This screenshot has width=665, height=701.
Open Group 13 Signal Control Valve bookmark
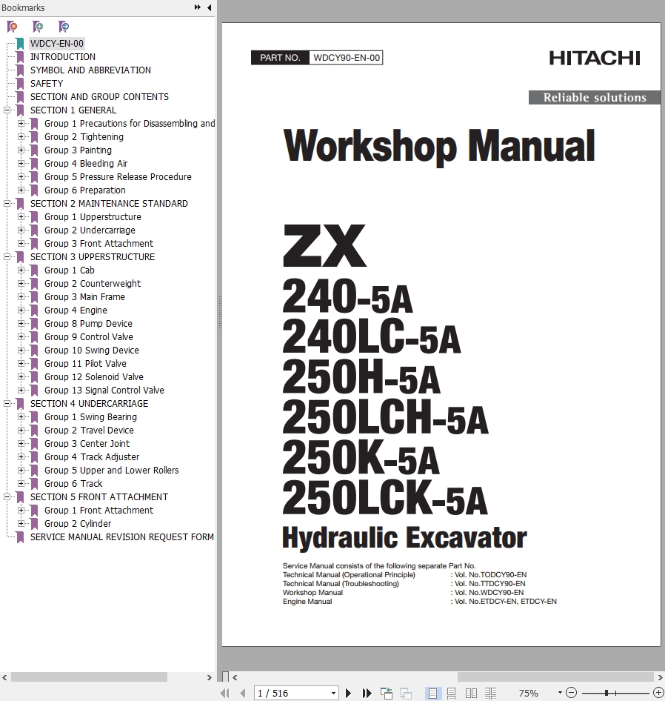(x=104, y=391)
